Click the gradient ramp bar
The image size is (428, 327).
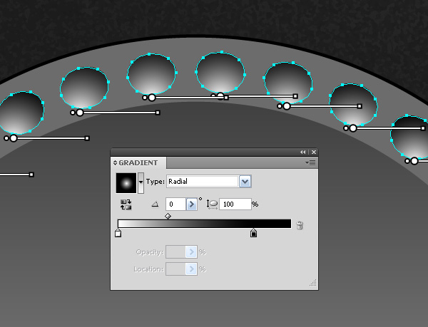[205, 224]
